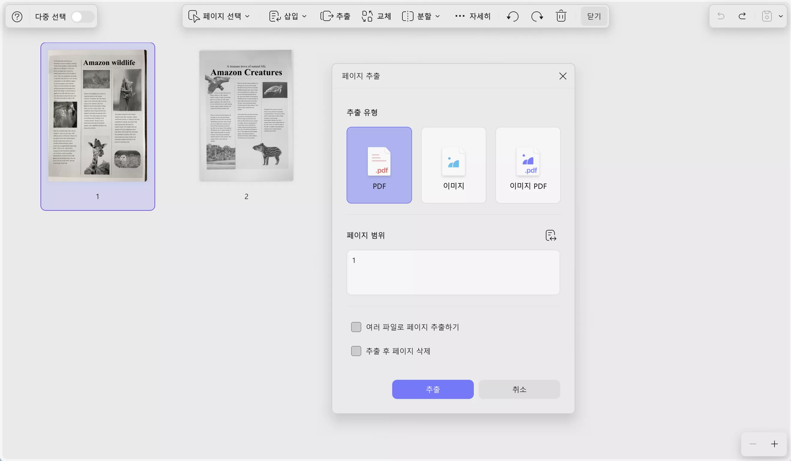This screenshot has height=461, width=791.
Task: Check 추출 후 페이지 삭제 option
Action: tap(356, 351)
